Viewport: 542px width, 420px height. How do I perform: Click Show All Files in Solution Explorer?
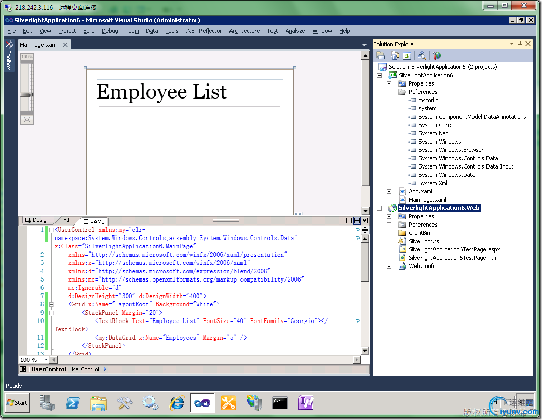[x=395, y=55]
